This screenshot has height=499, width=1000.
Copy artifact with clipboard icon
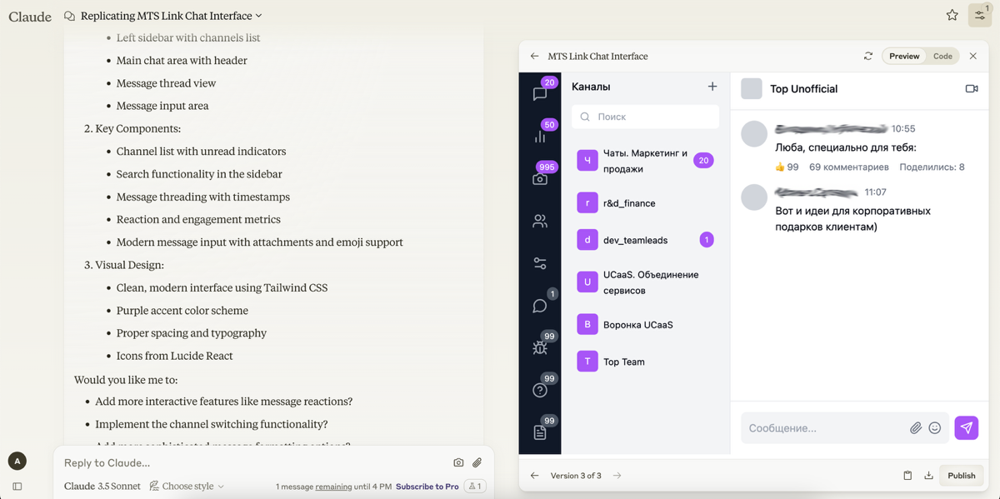tap(907, 476)
